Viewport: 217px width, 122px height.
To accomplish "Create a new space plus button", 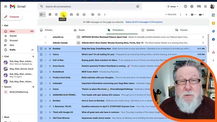I will pyautogui.click(x=33, y=87).
